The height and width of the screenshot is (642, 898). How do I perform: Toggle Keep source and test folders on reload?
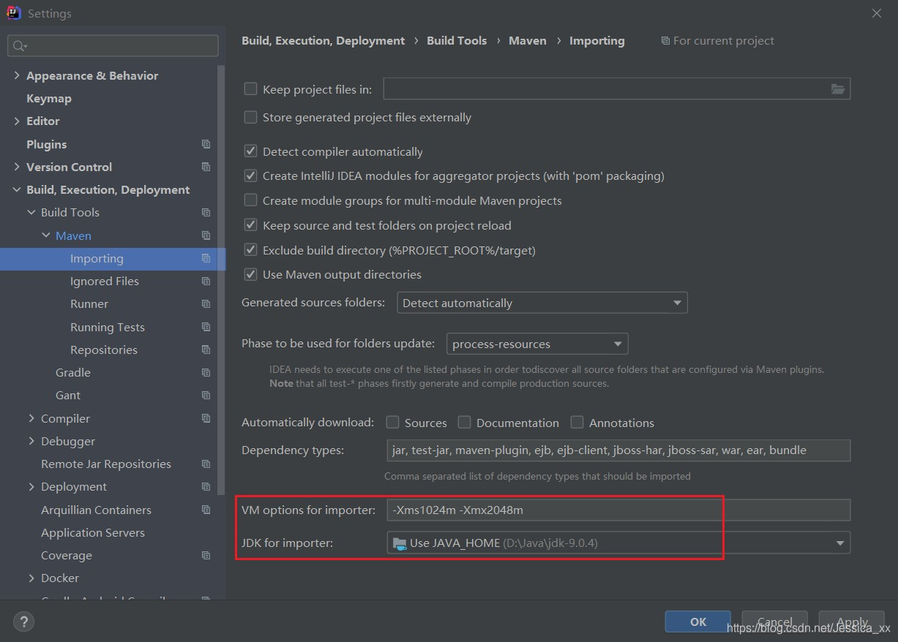[x=250, y=225]
